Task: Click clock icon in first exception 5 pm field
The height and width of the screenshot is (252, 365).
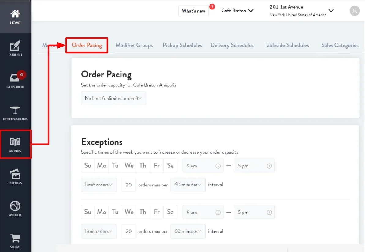Action: [x=269, y=166]
